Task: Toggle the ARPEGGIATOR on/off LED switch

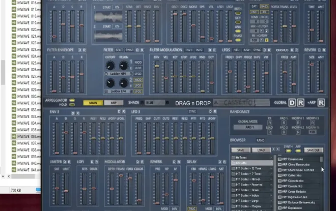Action: coord(72,100)
